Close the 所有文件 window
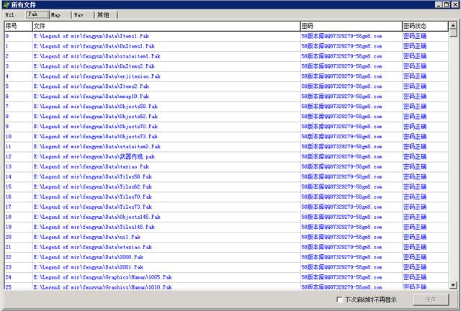Screen dimensions: 461x311 pos(455,5)
